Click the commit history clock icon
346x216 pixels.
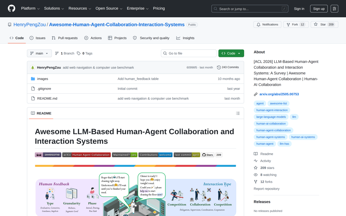(219, 68)
